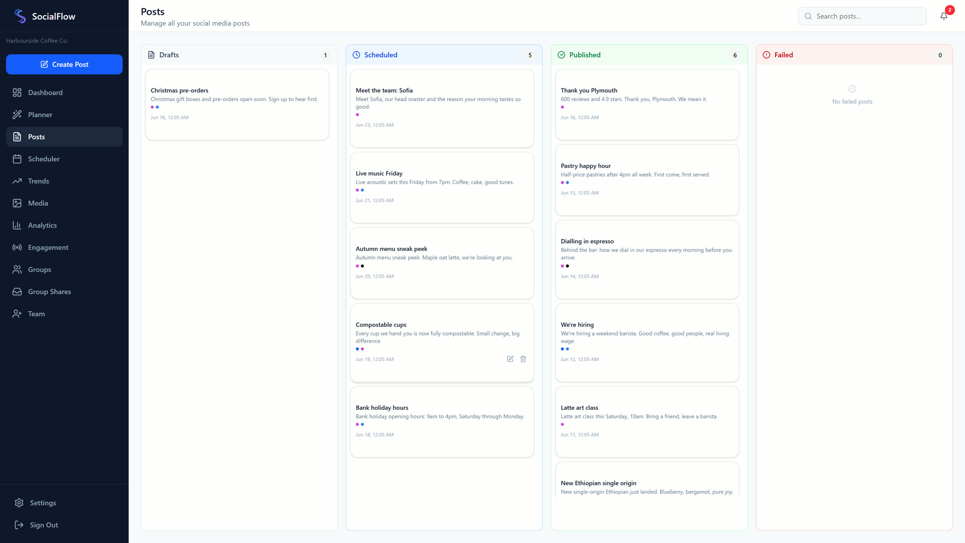Select the Posts sidebar item
This screenshot has height=543, width=965.
pos(64,137)
